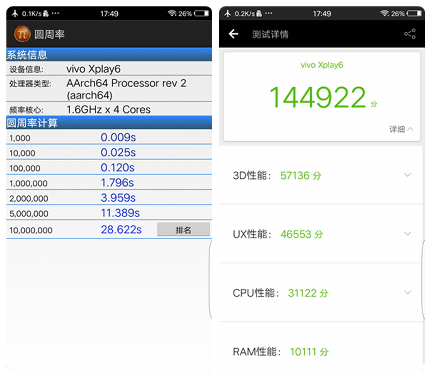Select the 系统信息 section header
The height and width of the screenshot is (378, 431).
27,55
